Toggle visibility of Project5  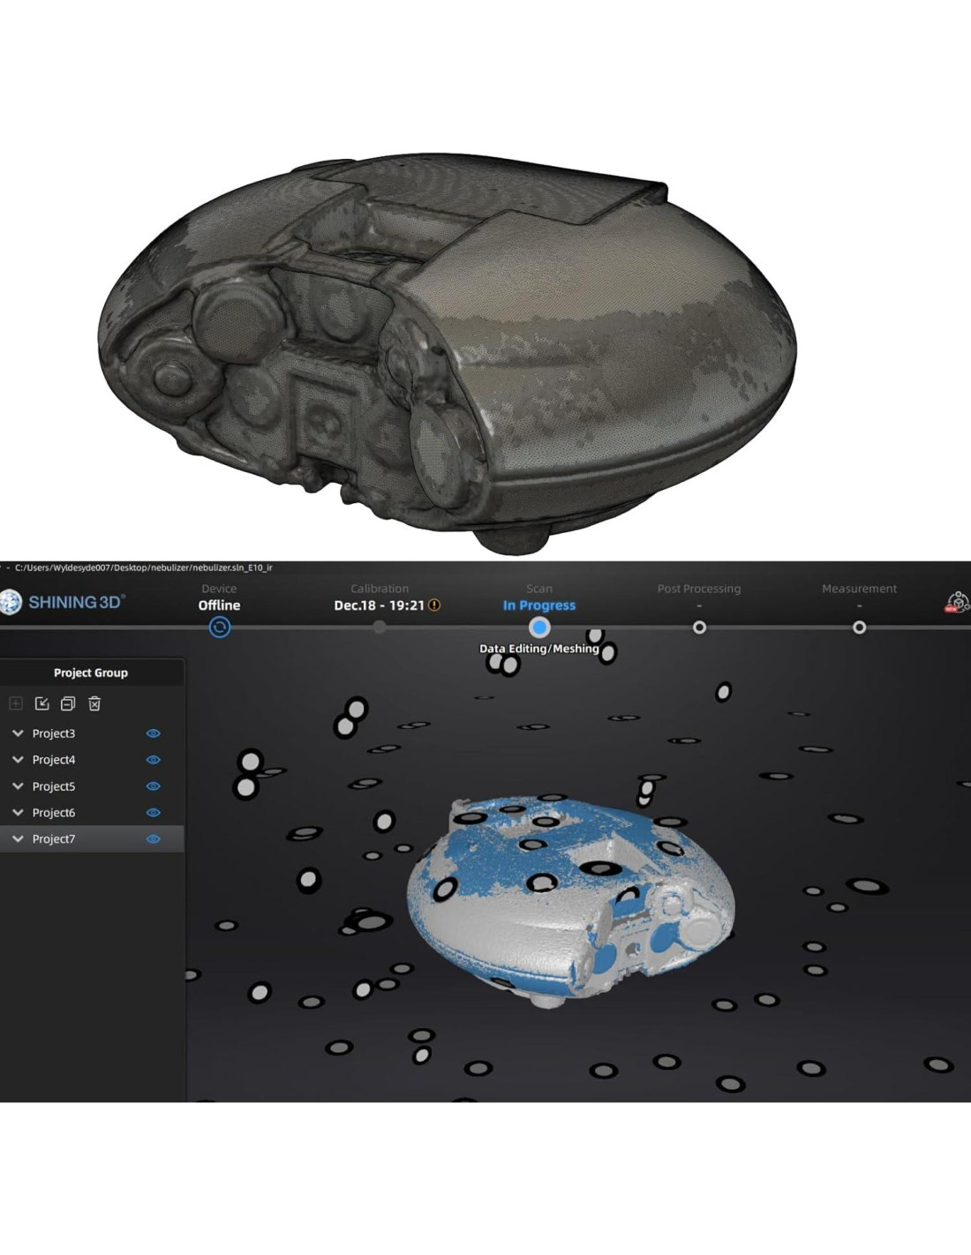pyautogui.click(x=153, y=786)
